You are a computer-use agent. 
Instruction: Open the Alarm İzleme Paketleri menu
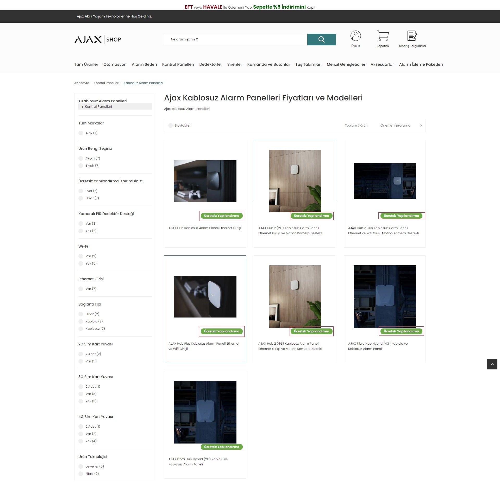(421, 64)
